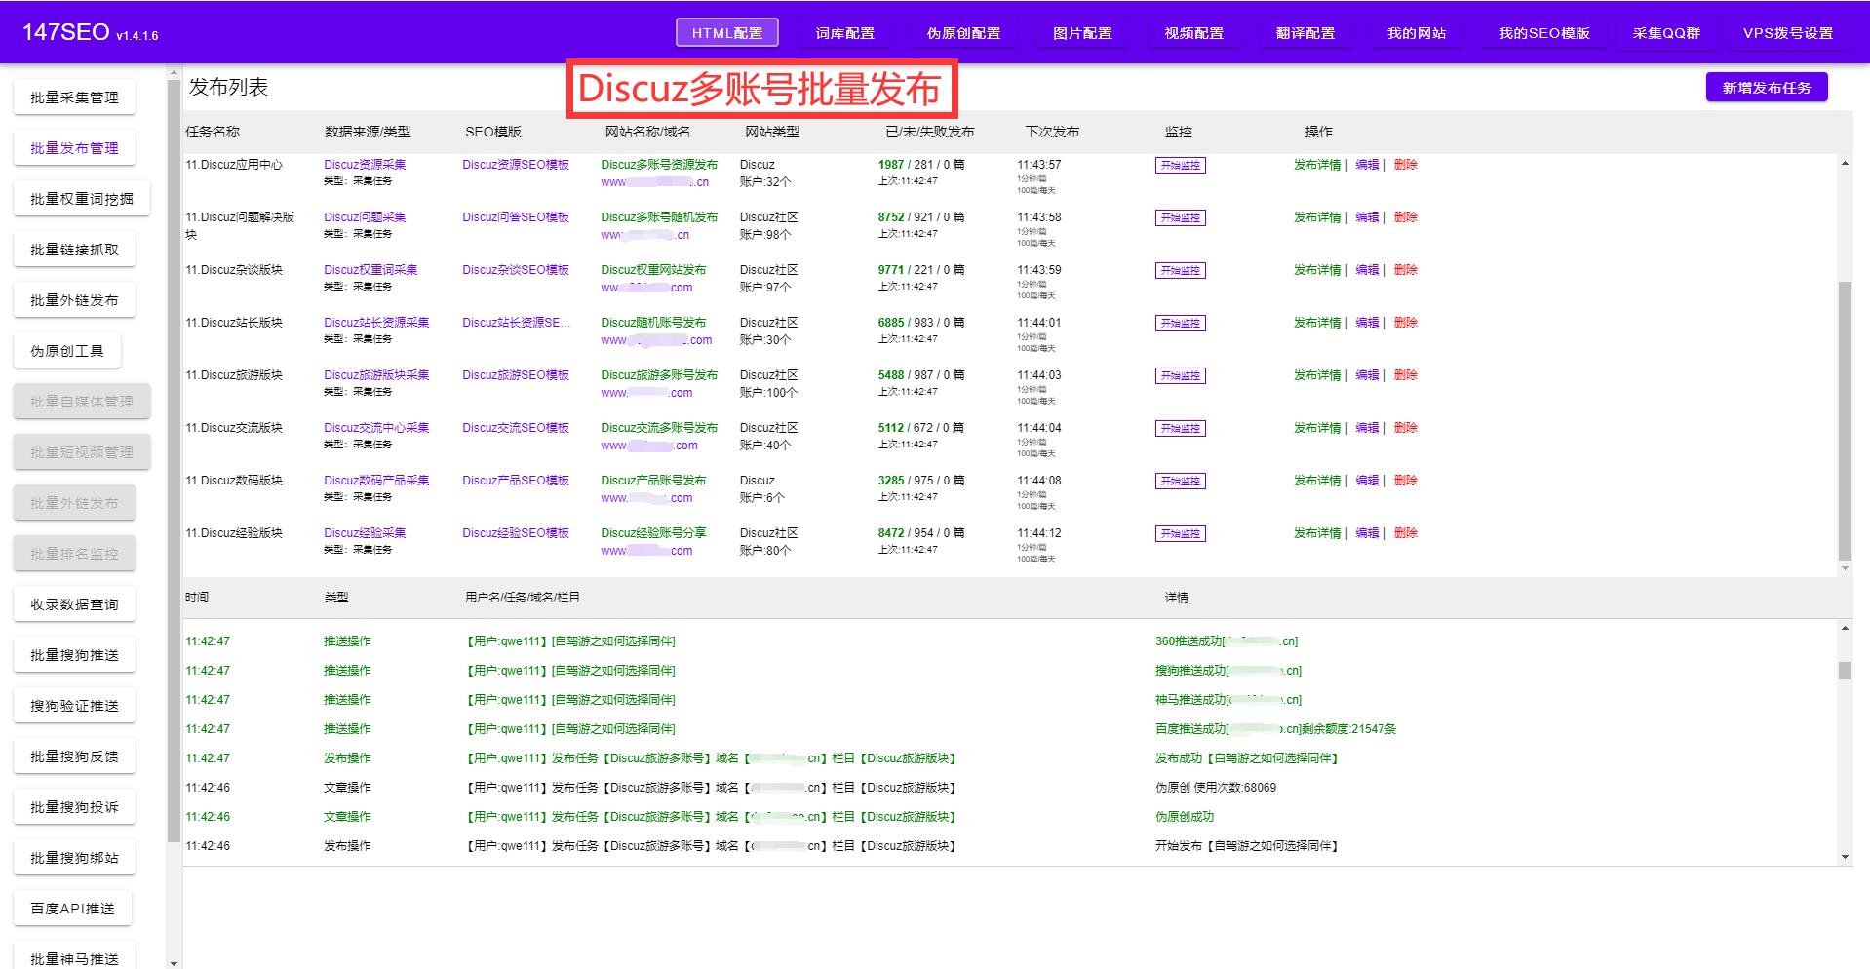Go to 我的网站 tab
Image resolution: width=1870 pixels, height=969 pixels.
pos(1416,32)
